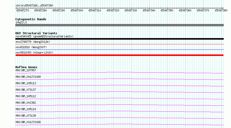Image resolution: width=231 pixels, height=128 pixels.
Task: Select transcript MAX|NM_001271069
Action: click(x=28, y=77)
